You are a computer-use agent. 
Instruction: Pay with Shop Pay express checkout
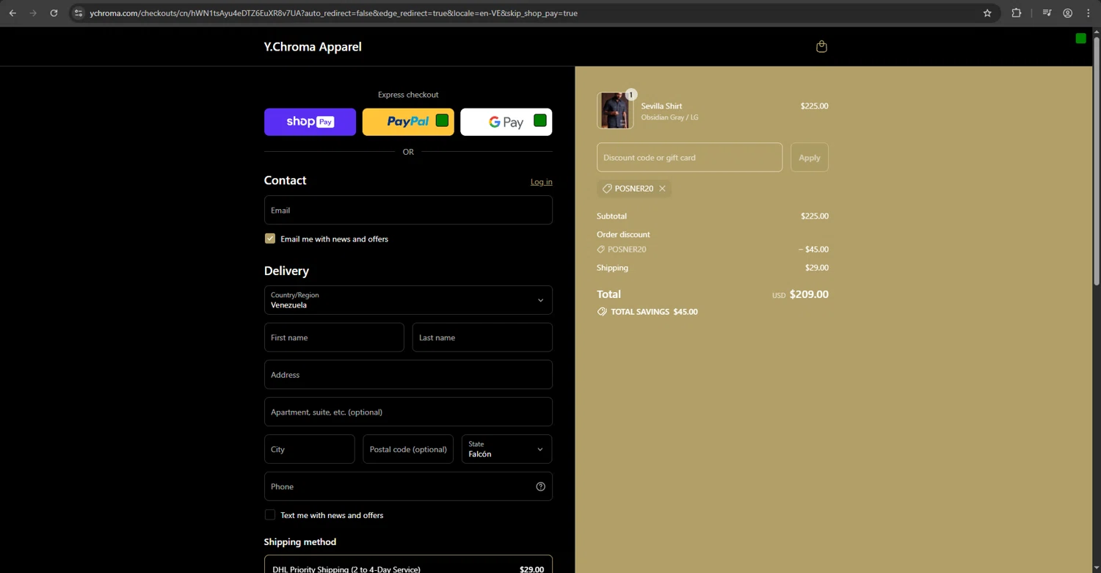310,122
